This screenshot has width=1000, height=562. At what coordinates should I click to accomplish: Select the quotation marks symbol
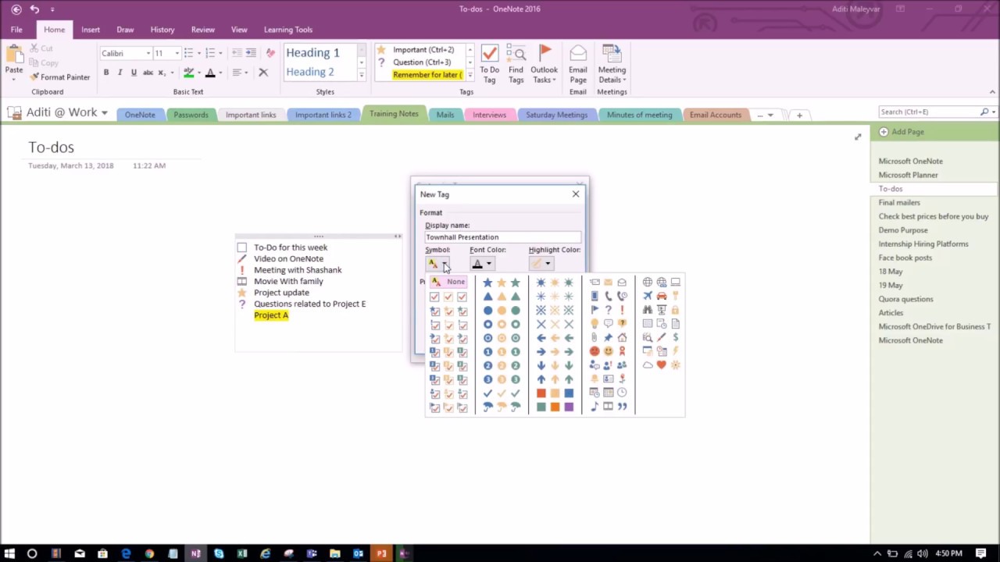coord(622,407)
